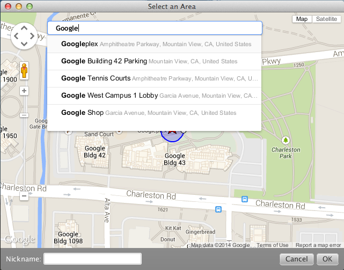The width and height of the screenshot is (344, 270).
Task: Open the Terms of Use link
Action: tap(273, 245)
